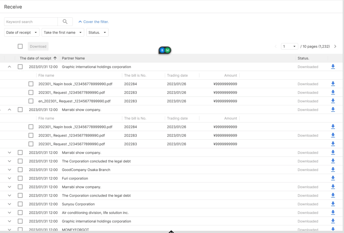Download the expanded Graphic international holdings row
The height and width of the screenshot is (233, 344).
pyautogui.click(x=333, y=67)
